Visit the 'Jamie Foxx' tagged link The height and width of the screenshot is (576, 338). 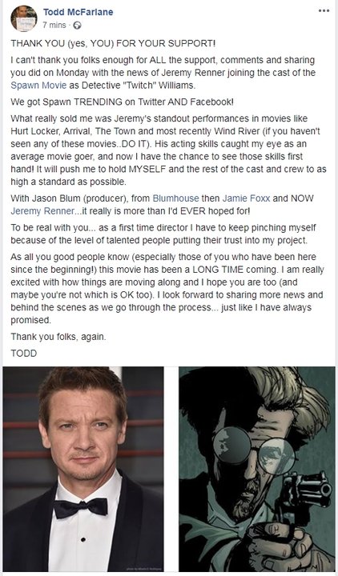pos(246,198)
